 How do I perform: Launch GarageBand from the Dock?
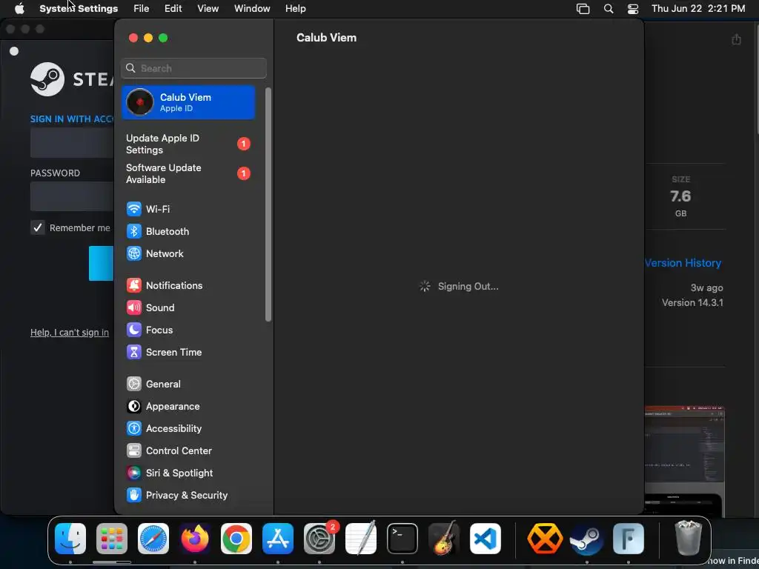coord(444,539)
